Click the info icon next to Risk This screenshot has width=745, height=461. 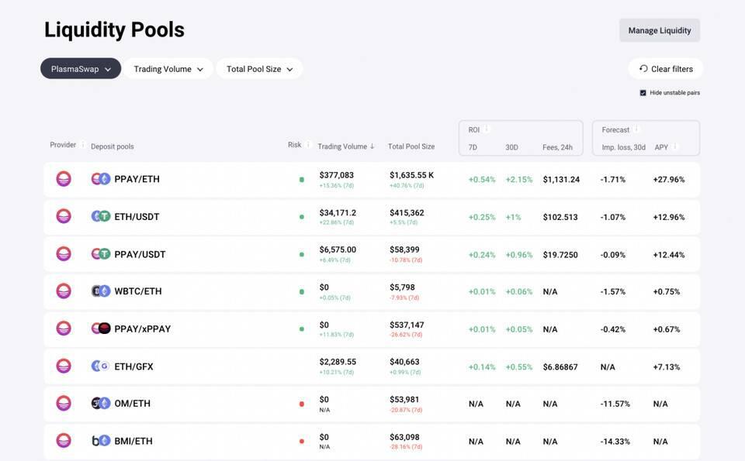308,145
